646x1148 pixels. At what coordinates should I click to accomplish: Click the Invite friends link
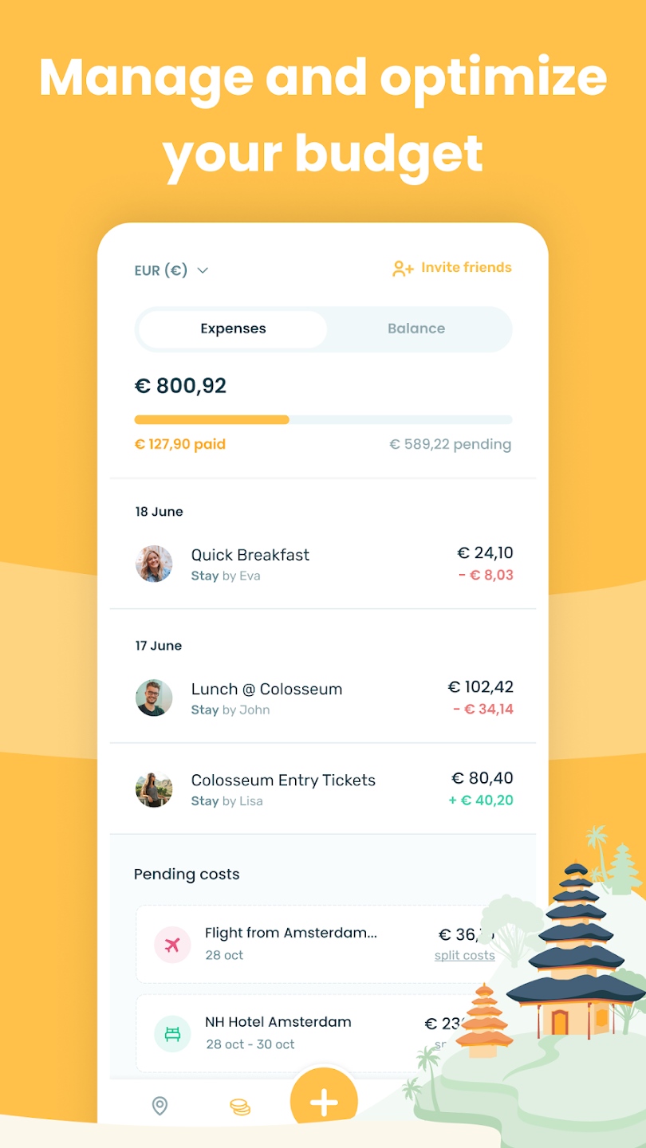pos(467,268)
